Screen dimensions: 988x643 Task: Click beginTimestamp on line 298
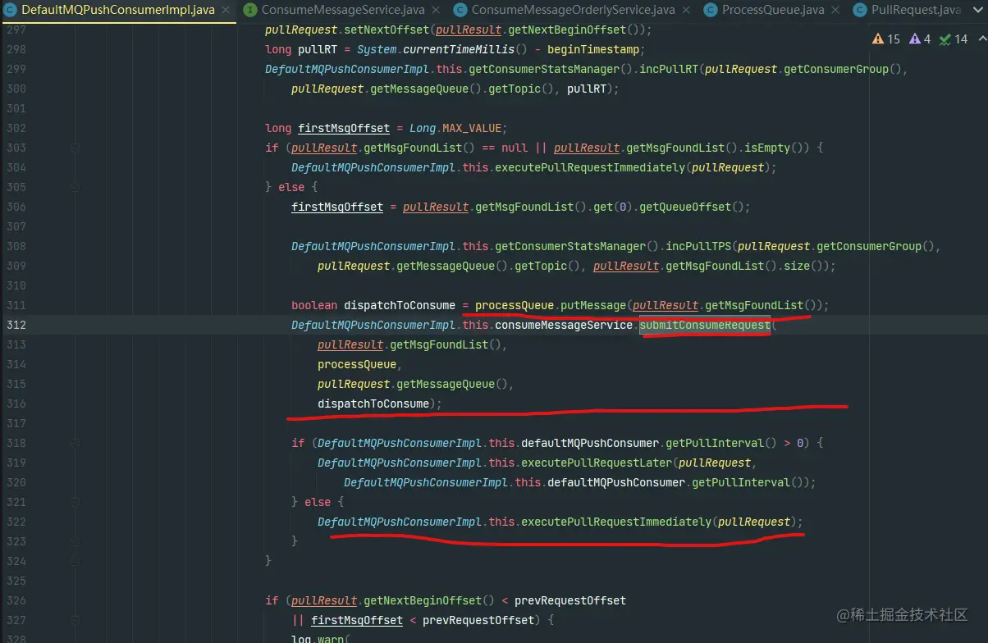tap(593, 49)
